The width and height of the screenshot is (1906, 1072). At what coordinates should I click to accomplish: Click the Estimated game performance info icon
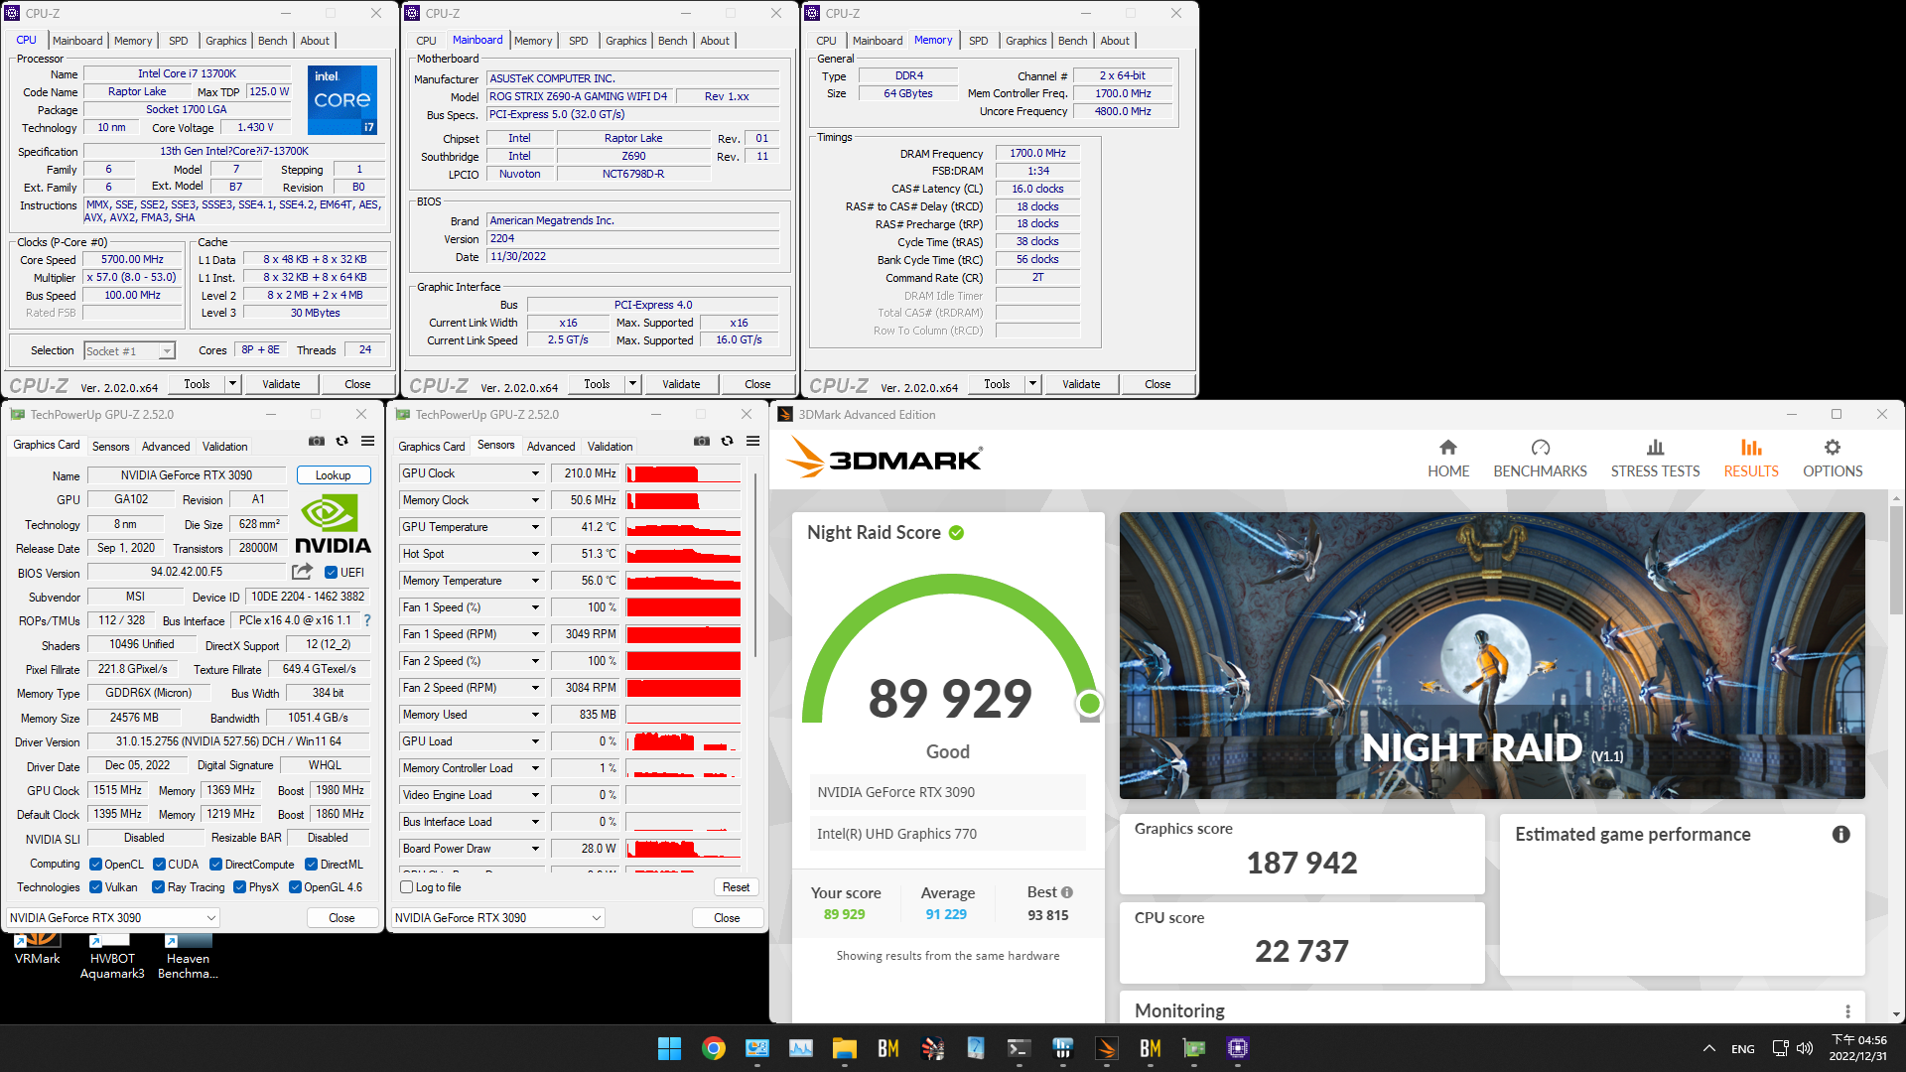(1840, 835)
